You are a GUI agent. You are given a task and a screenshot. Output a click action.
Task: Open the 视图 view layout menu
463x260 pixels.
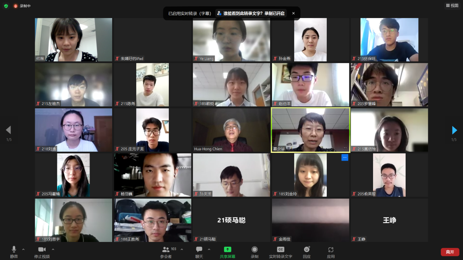coord(452,6)
